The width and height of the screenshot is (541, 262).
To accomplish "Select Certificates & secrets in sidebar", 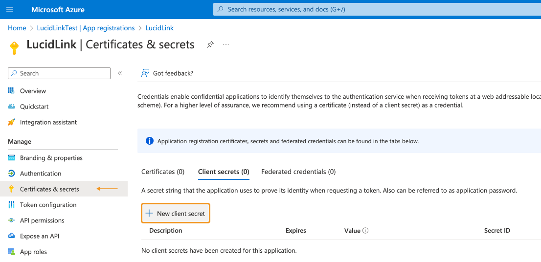I will click(49, 189).
